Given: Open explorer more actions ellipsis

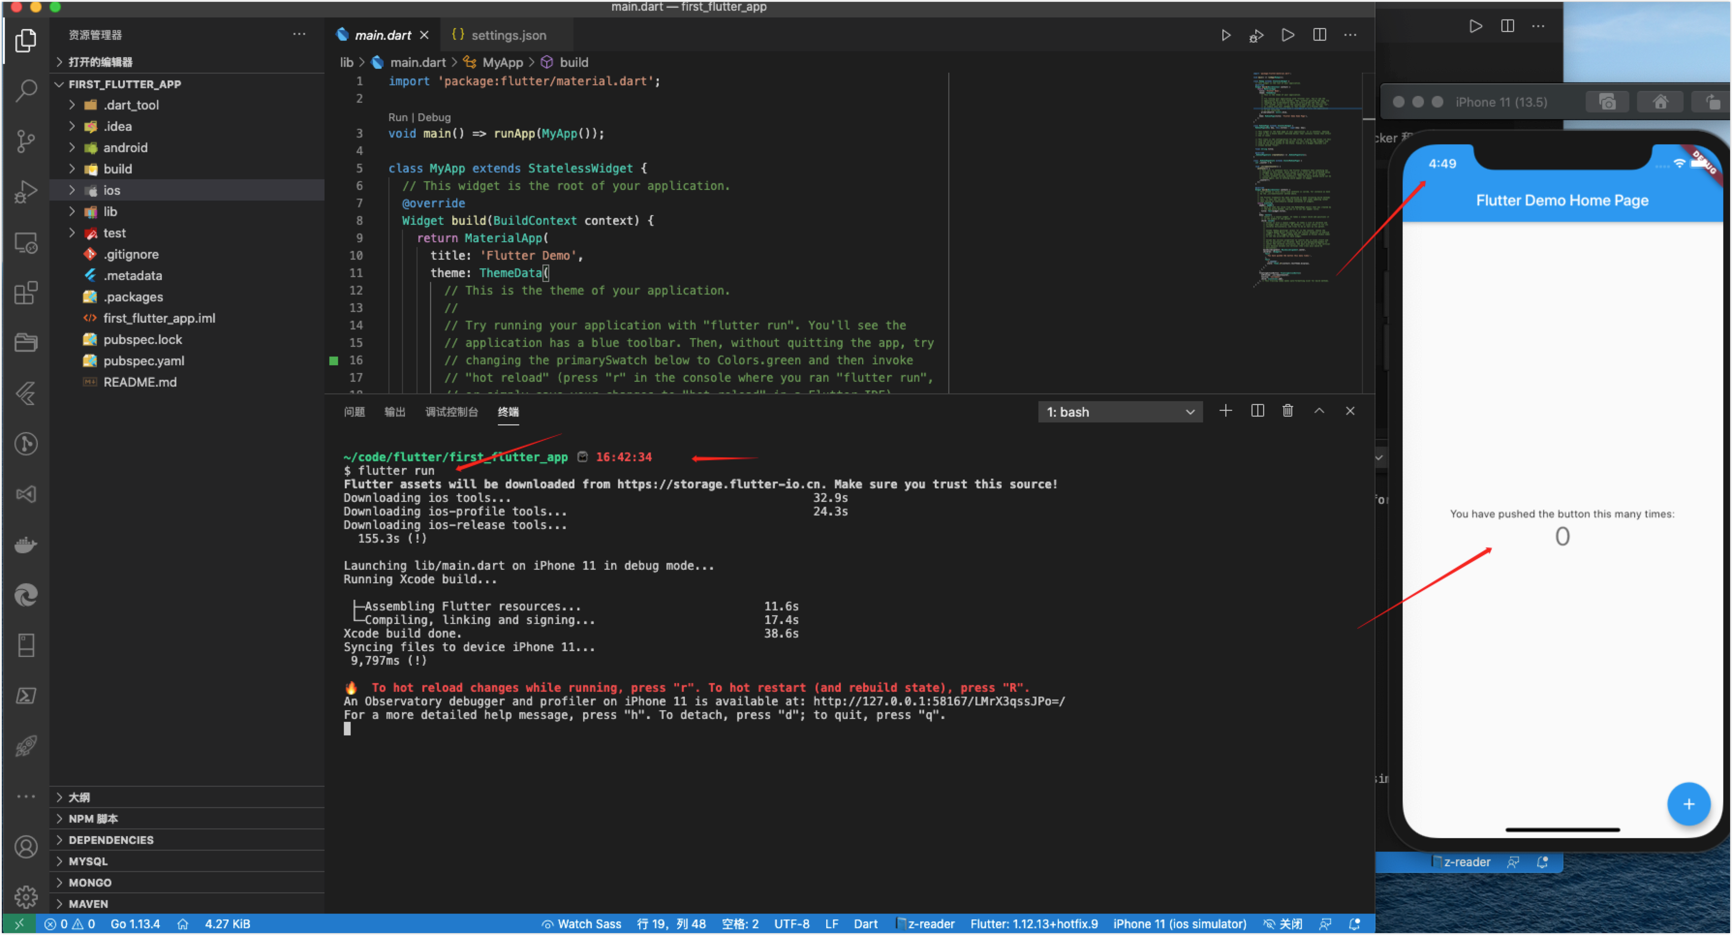Looking at the screenshot, I should (299, 34).
